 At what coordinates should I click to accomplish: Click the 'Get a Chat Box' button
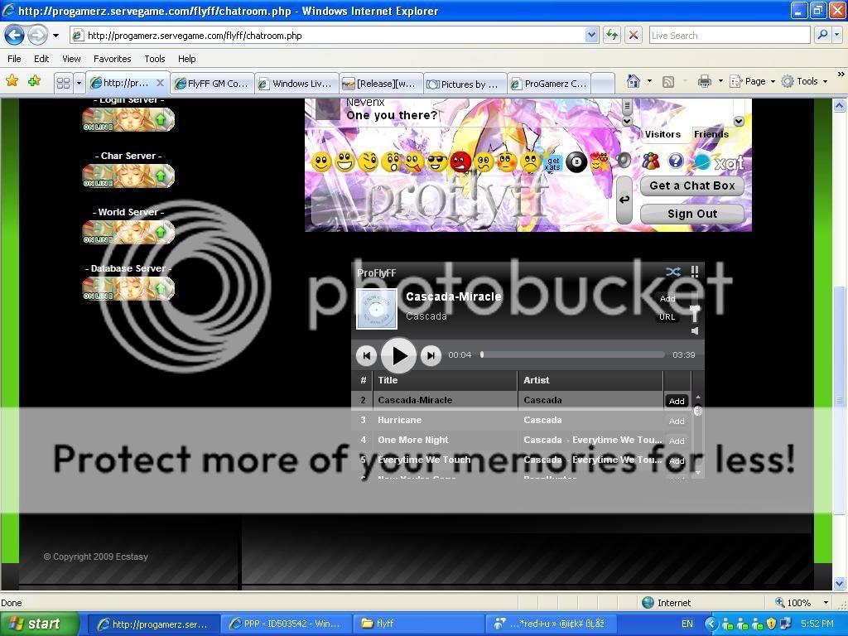pos(691,185)
